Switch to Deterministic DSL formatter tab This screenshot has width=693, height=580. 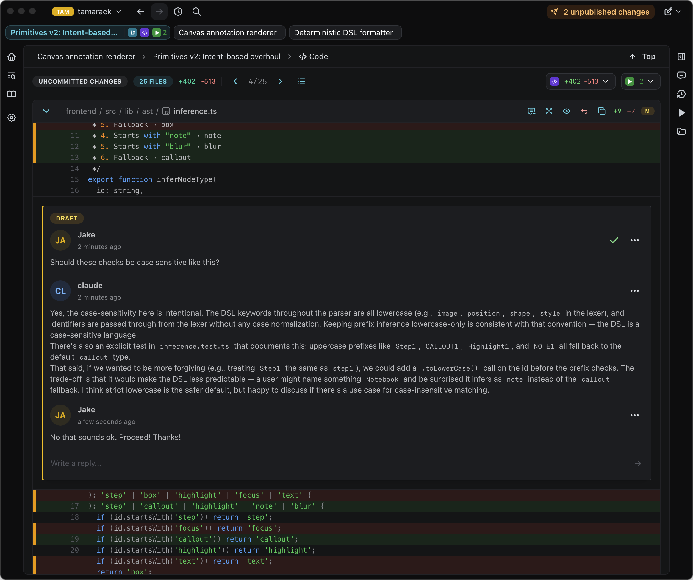(345, 33)
